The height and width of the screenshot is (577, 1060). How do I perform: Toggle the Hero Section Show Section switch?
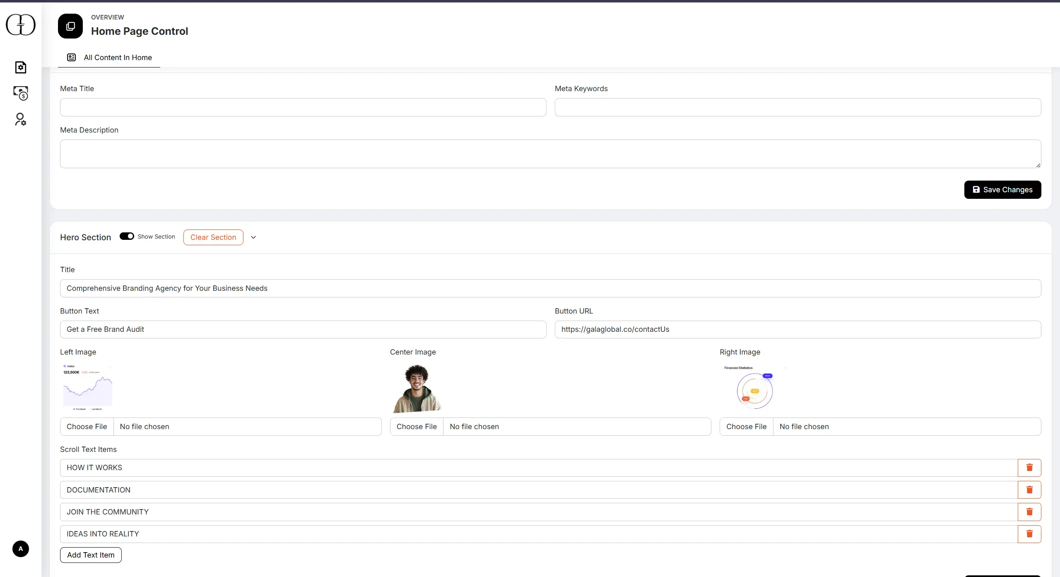127,236
